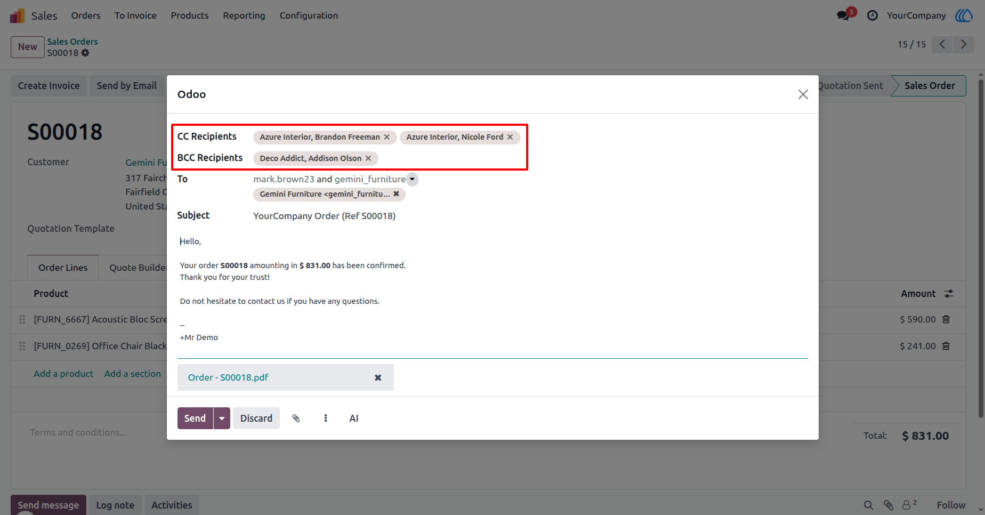Open the Sales Orders breadcrumb link
This screenshot has height=515, width=985.
coord(72,42)
